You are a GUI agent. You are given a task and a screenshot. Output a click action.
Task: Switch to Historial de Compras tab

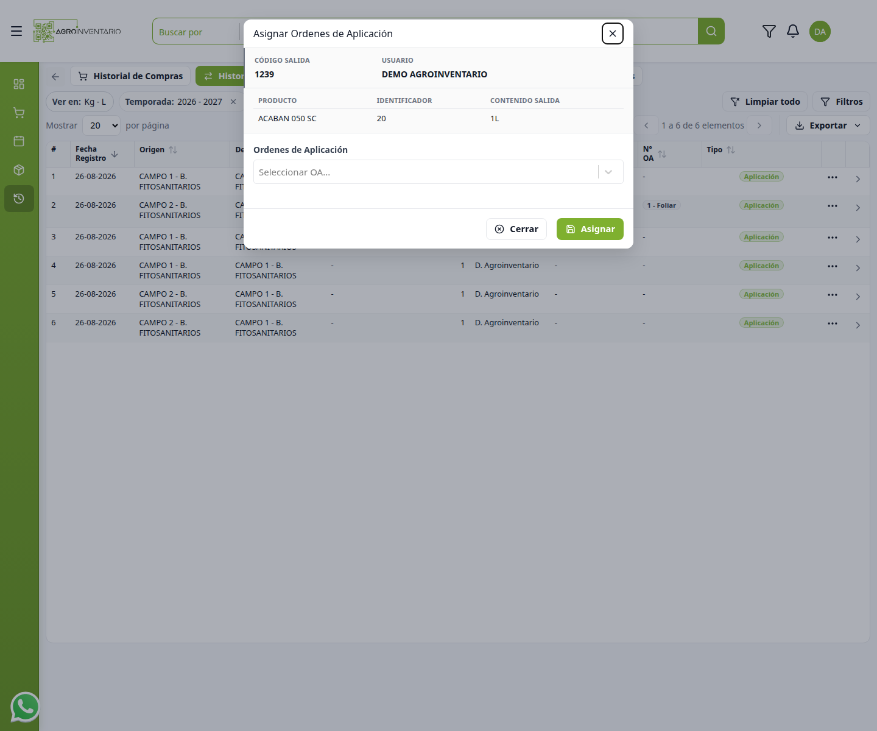tap(130, 76)
